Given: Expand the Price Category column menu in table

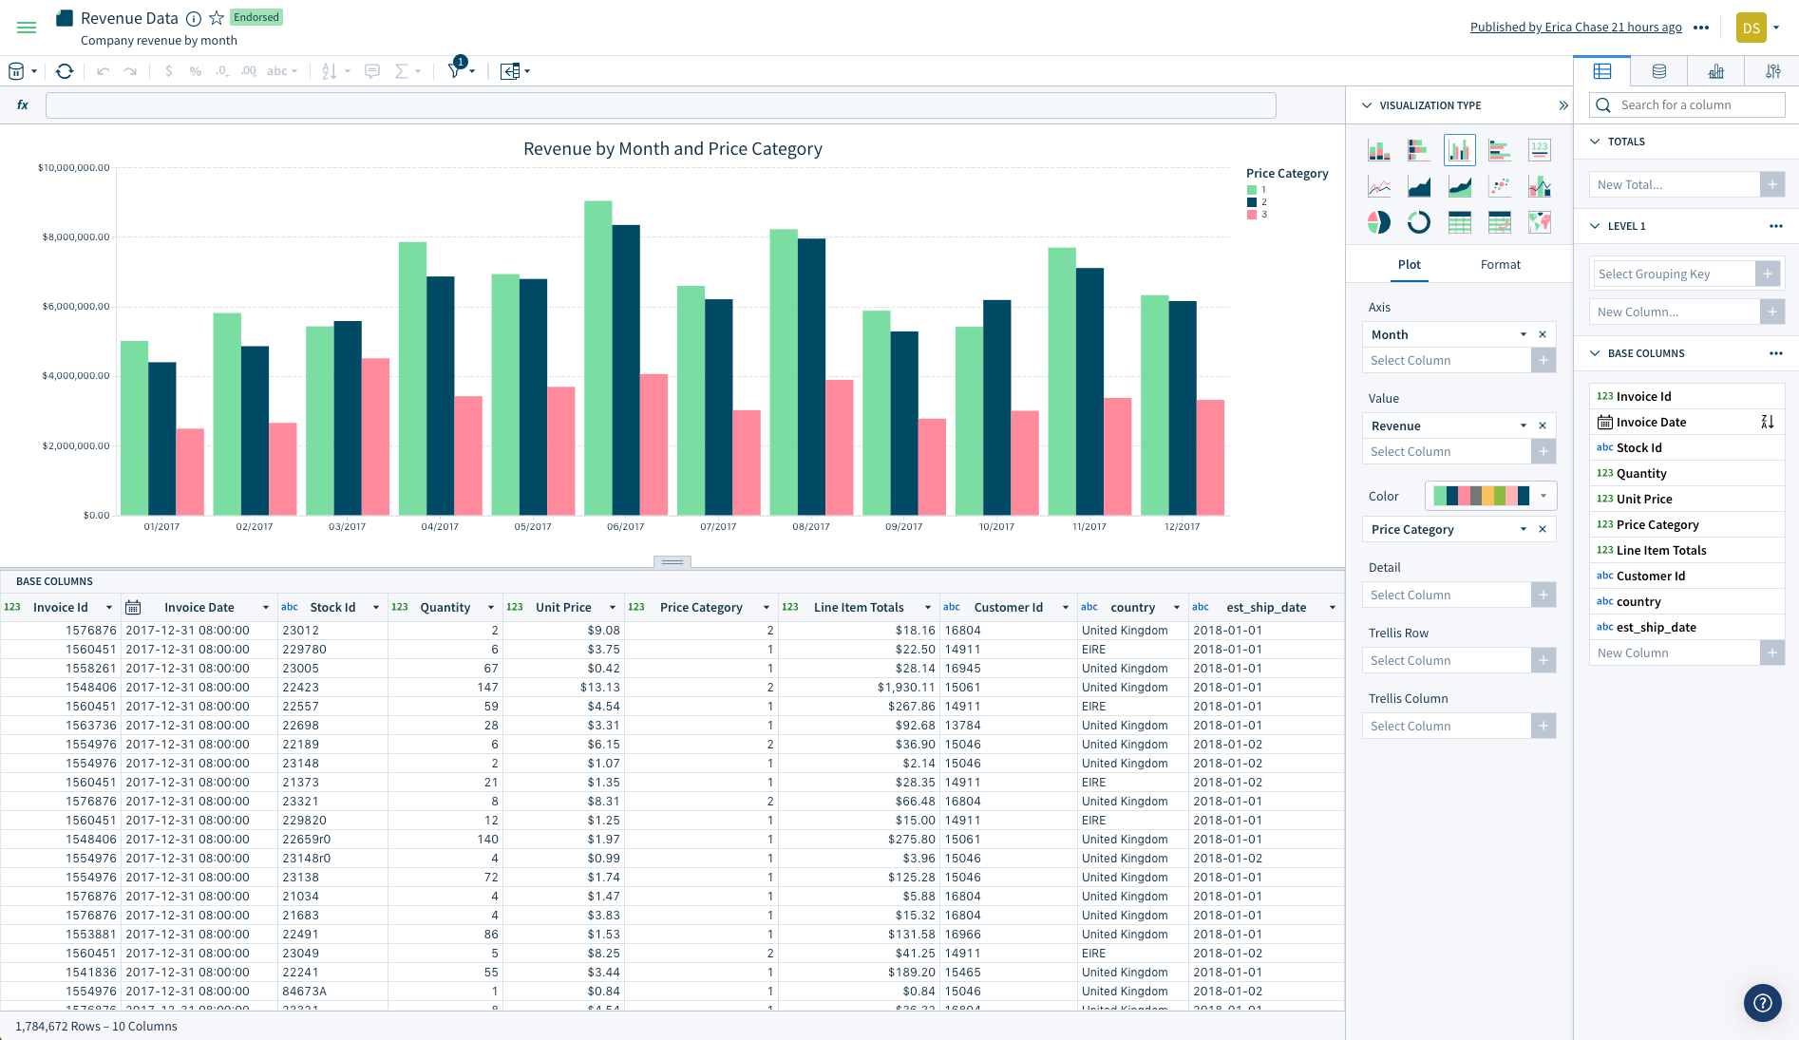Looking at the screenshot, I should (x=766, y=607).
